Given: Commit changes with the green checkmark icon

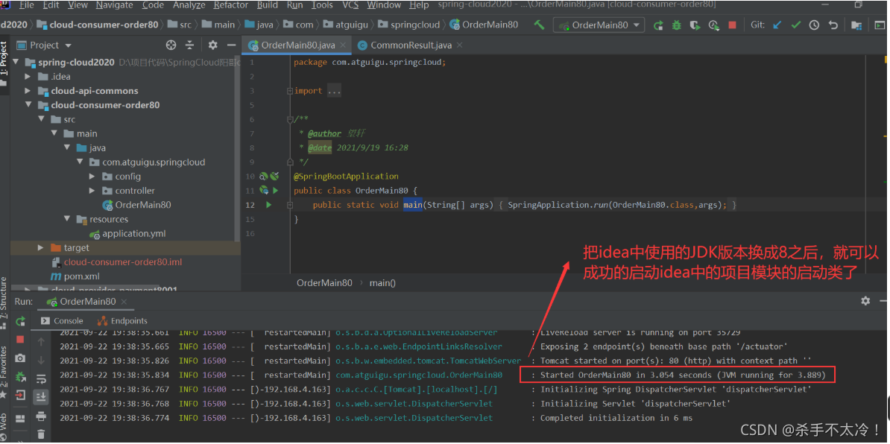Looking at the screenshot, I should (x=796, y=25).
